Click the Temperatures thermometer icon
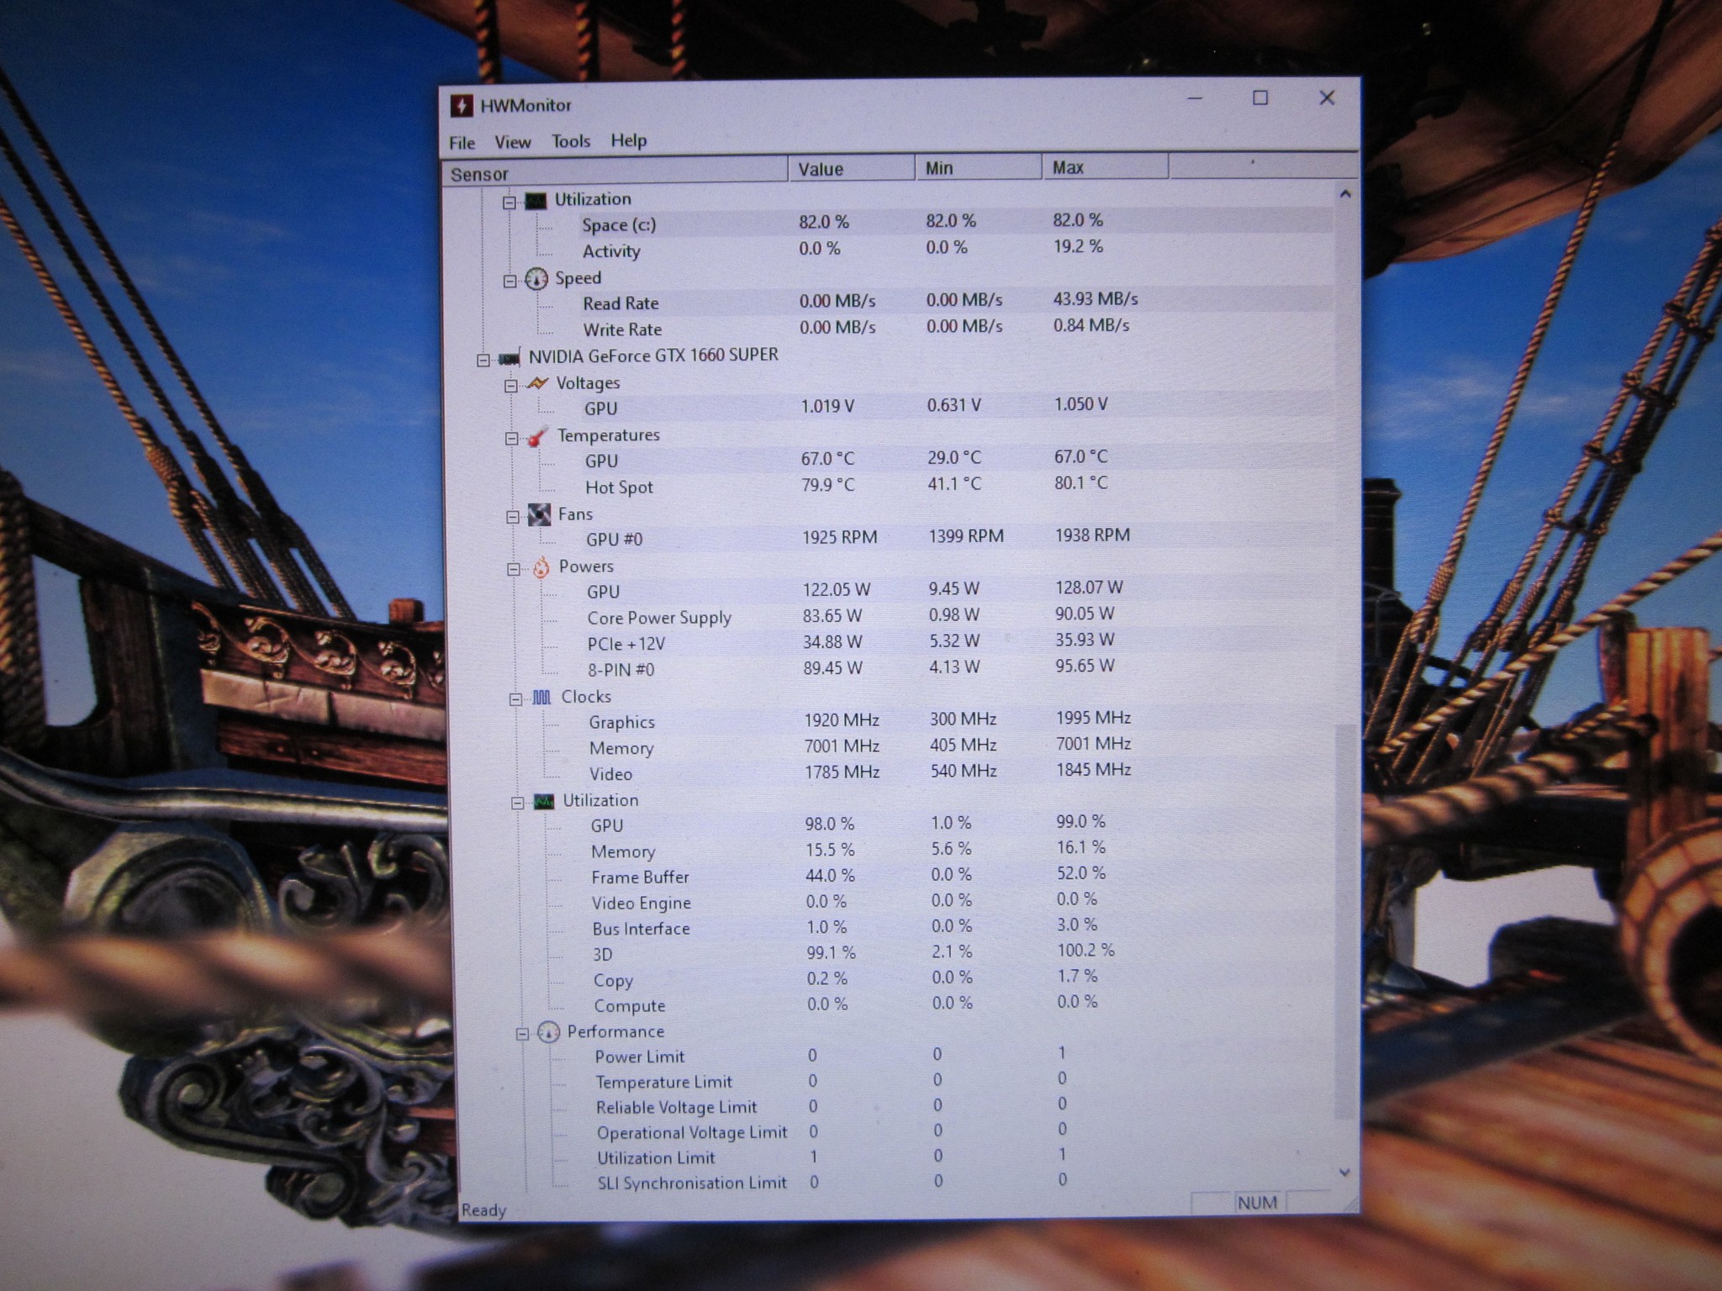 tap(537, 436)
